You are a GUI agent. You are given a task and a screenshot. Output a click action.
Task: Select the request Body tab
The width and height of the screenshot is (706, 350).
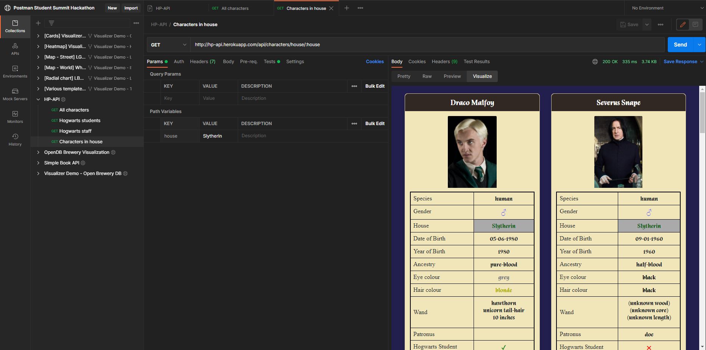[228, 62]
